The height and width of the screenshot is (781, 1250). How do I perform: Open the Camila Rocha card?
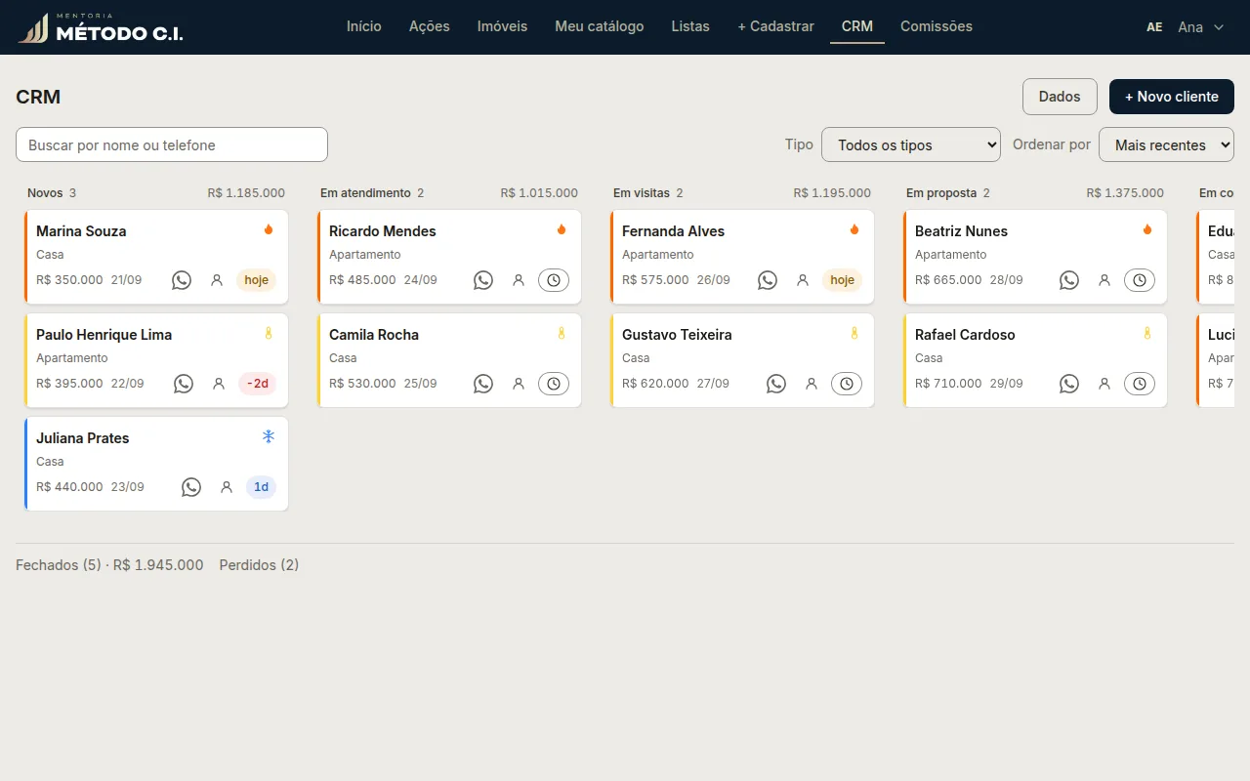[x=449, y=360]
